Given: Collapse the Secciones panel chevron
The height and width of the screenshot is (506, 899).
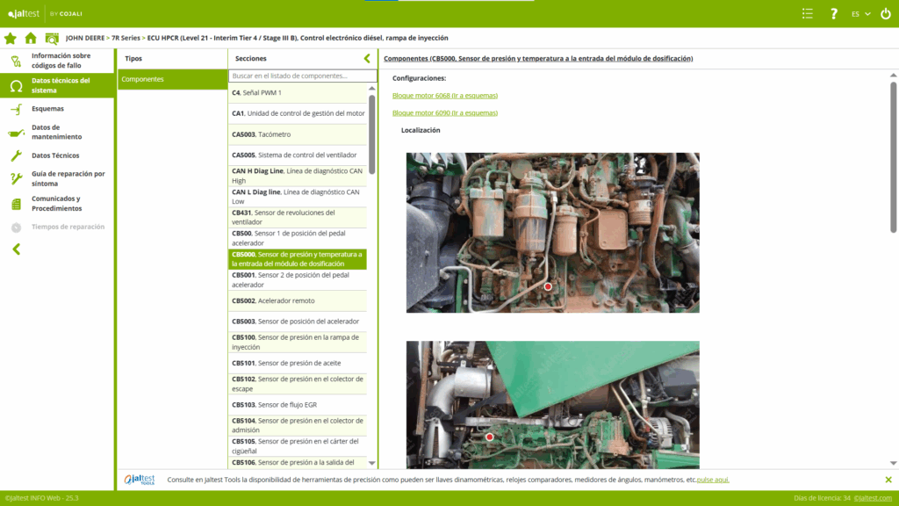Looking at the screenshot, I should pyautogui.click(x=367, y=59).
